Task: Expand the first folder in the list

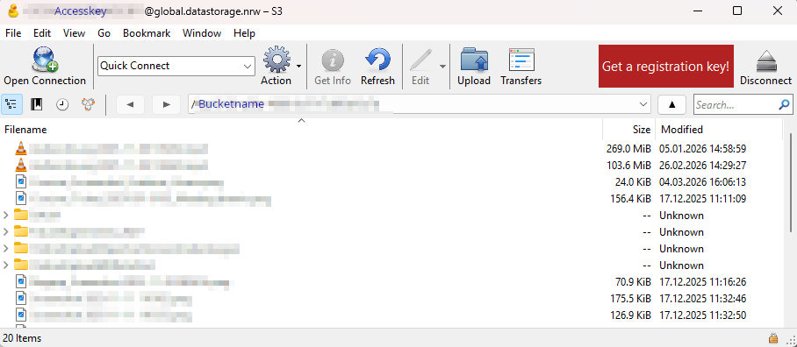Action: pos(5,215)
